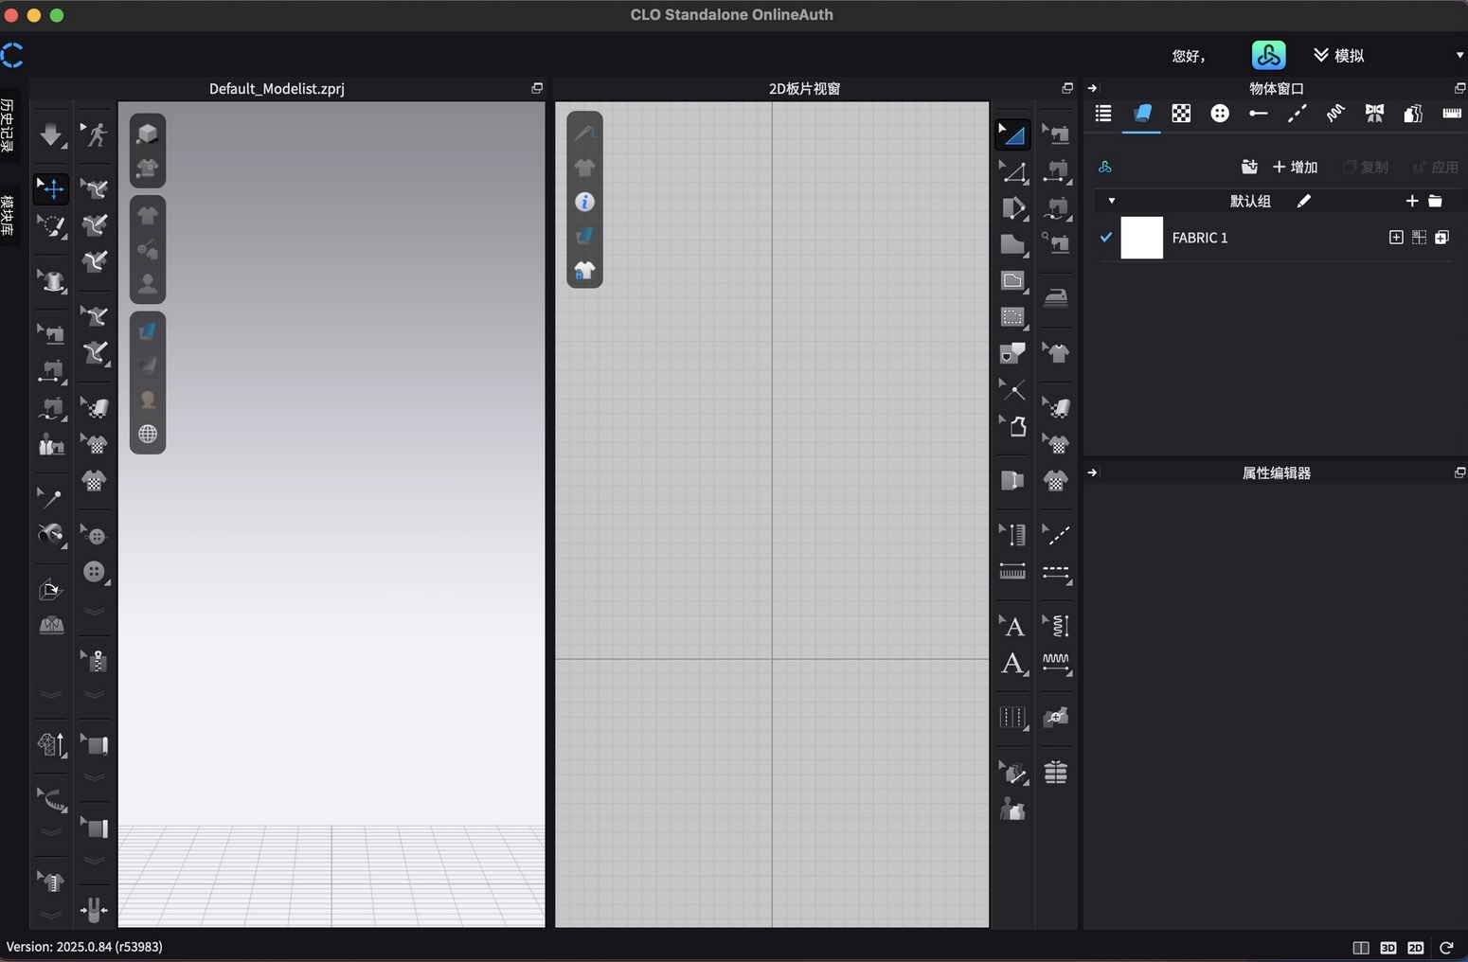The width and height of the screenshot is (1468, 962).
Task: Switch to 3D-only layout in status bar
Action: coord(1388,948)
